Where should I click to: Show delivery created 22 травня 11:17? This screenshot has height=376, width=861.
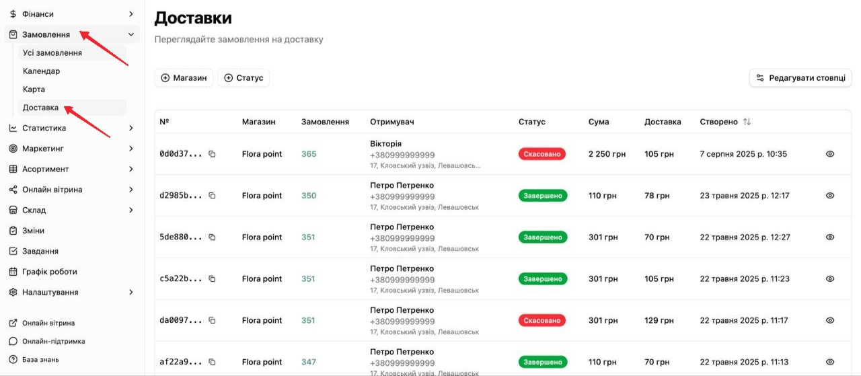click(829, 320)
